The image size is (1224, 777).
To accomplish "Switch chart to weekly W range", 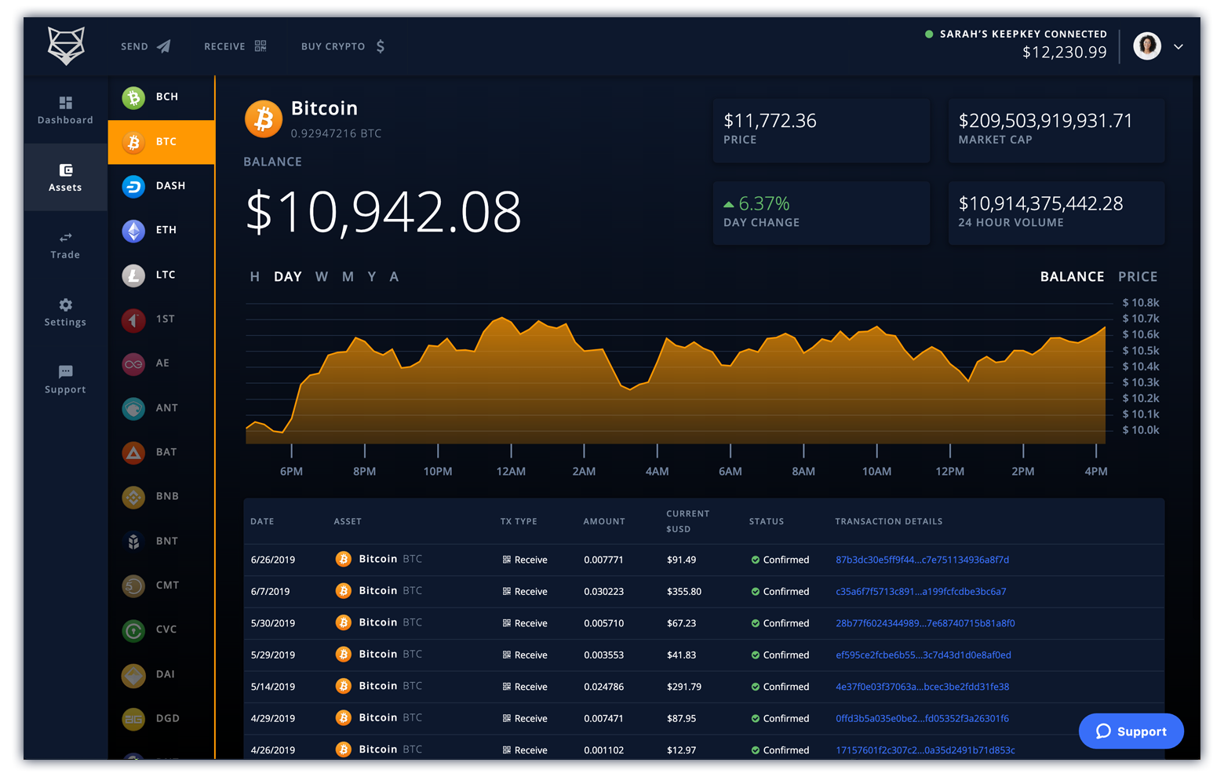I will [322, 277].
